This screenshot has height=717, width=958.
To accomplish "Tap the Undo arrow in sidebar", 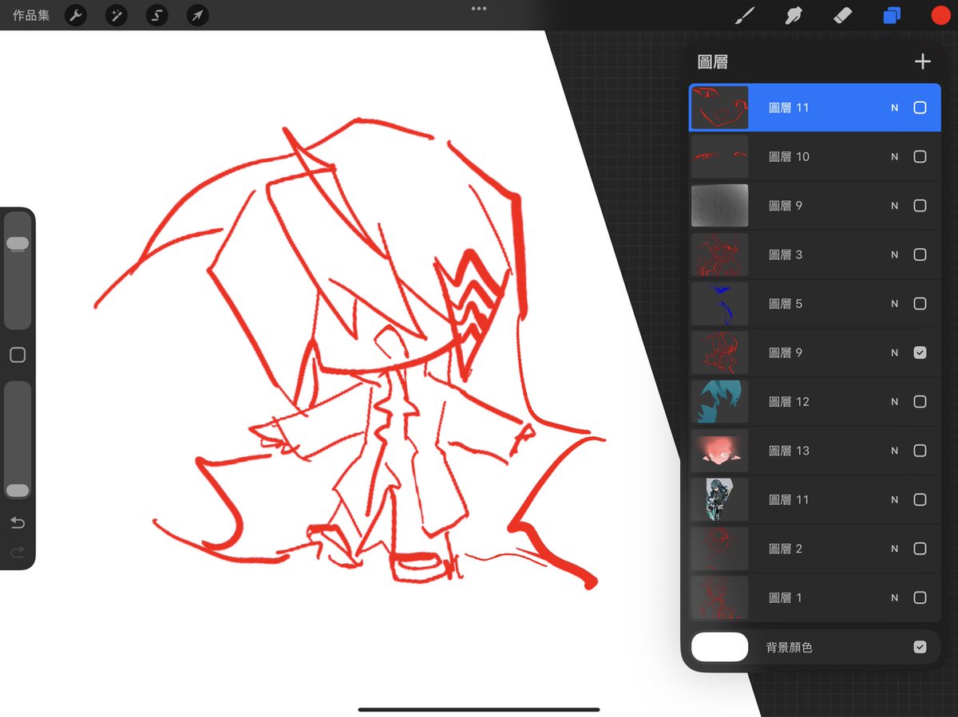I will [18, 522].
